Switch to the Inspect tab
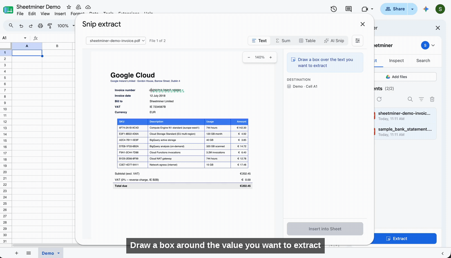The height and width of the screenshot is (258, 451). 396,61
